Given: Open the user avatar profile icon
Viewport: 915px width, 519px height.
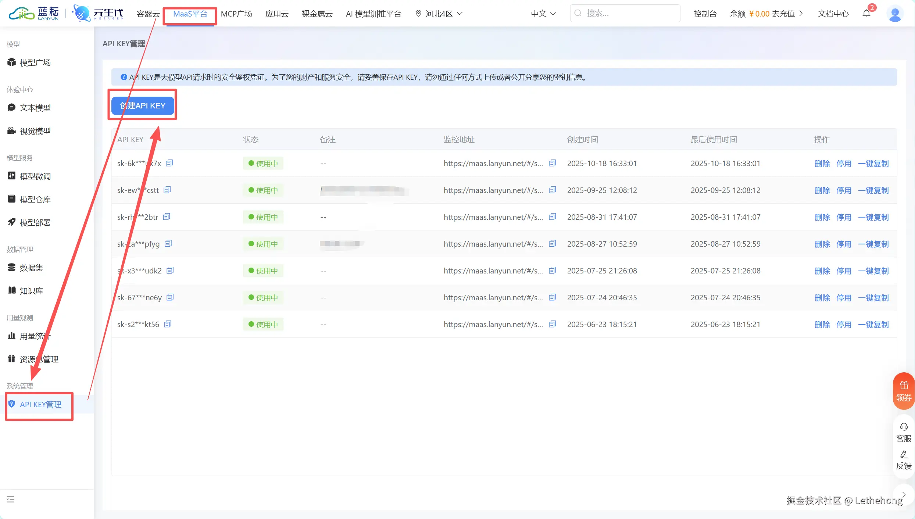Looking at the screenshot, I should pyautogui.click(x=895, y=14).
